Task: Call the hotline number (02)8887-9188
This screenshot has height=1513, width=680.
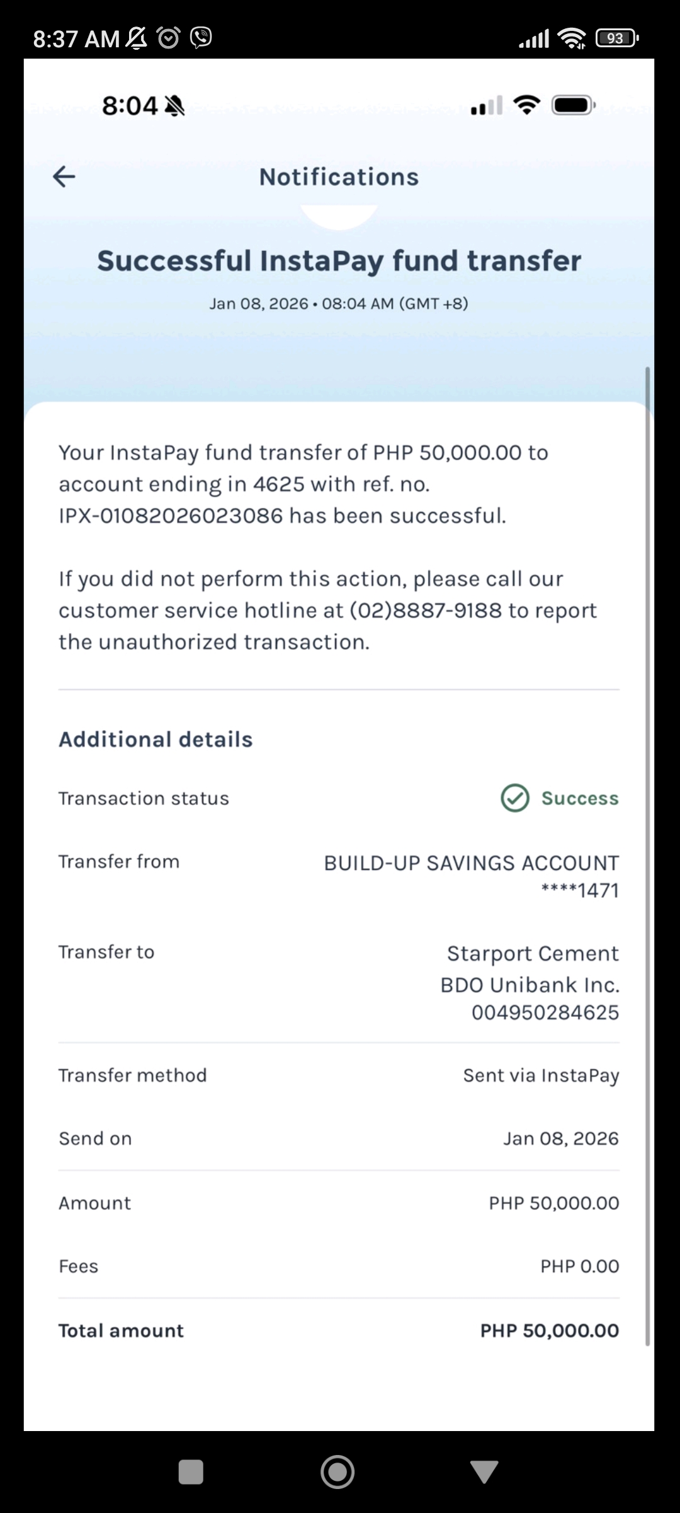Action: pyautogui.click(x=426, y=610)
